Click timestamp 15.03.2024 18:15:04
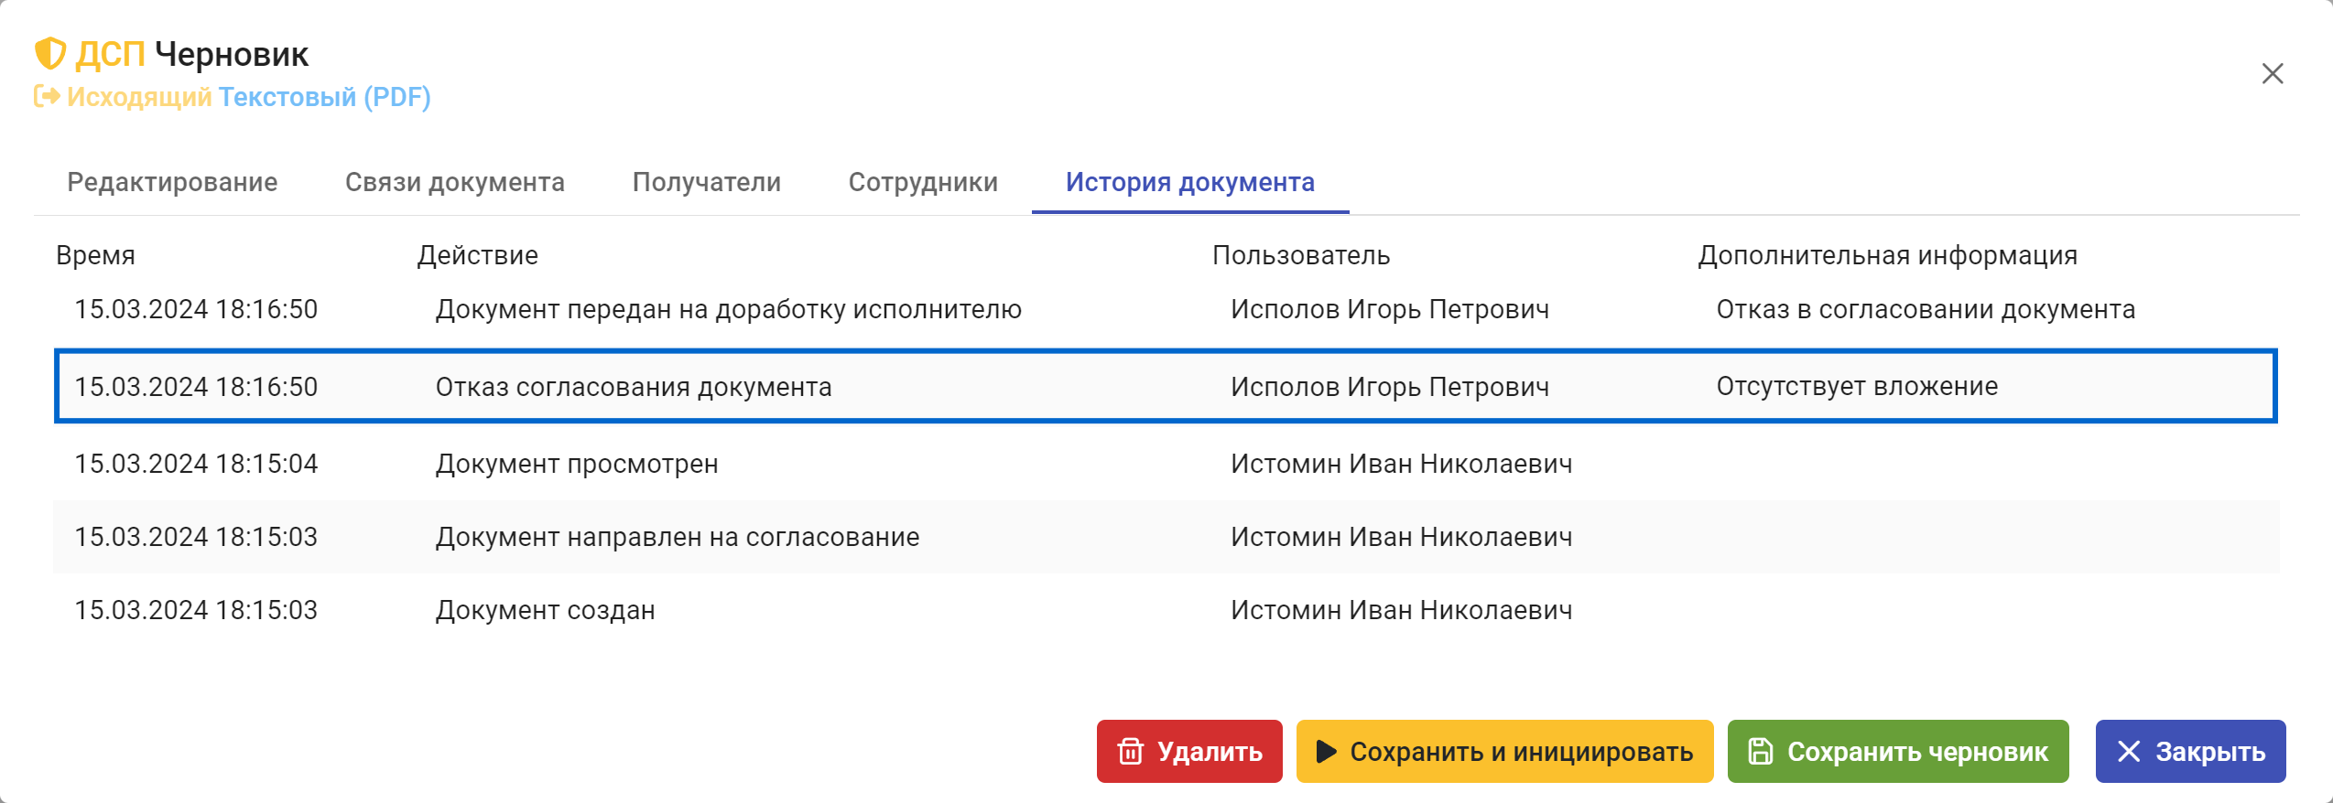This screenshot has height=803, width=2333. click(196, 464)
